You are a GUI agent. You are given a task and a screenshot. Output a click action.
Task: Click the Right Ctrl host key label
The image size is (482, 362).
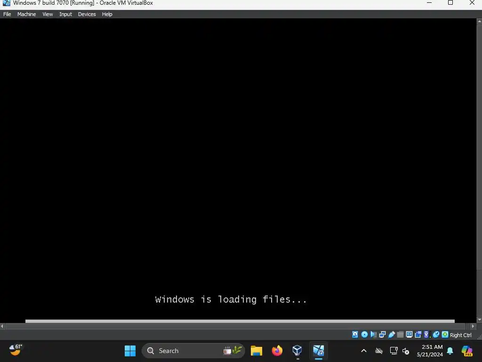[460, 335]
